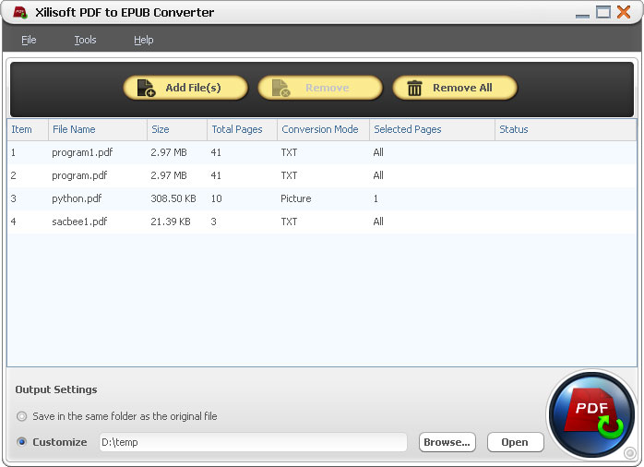Start conversion with the round PDF button

pyautogui.click(x=590, y=413)
